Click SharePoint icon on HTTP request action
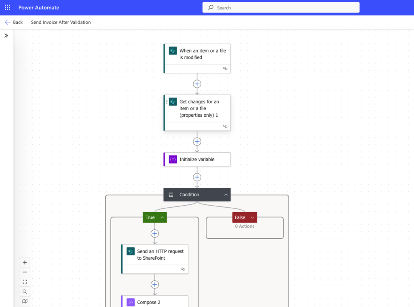The height and width of the screenshot is (307, 414). 131,251
